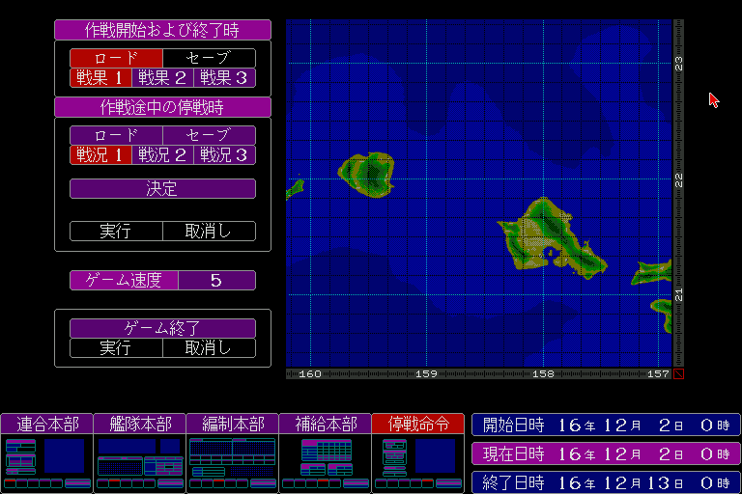
Task: Select セーブ under 作戦途中の停戦時
Action: (209, 136)
